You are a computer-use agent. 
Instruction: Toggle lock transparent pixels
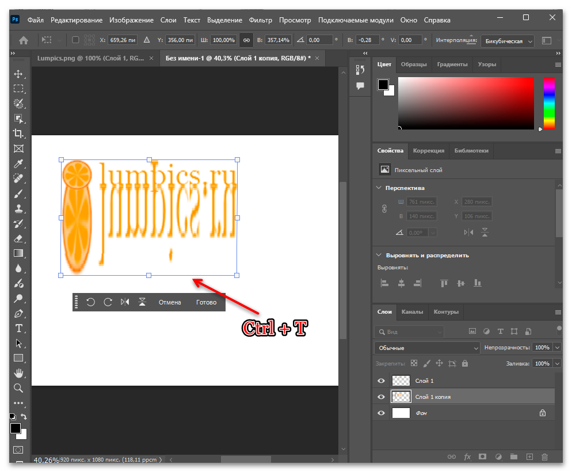coord(414,363)
